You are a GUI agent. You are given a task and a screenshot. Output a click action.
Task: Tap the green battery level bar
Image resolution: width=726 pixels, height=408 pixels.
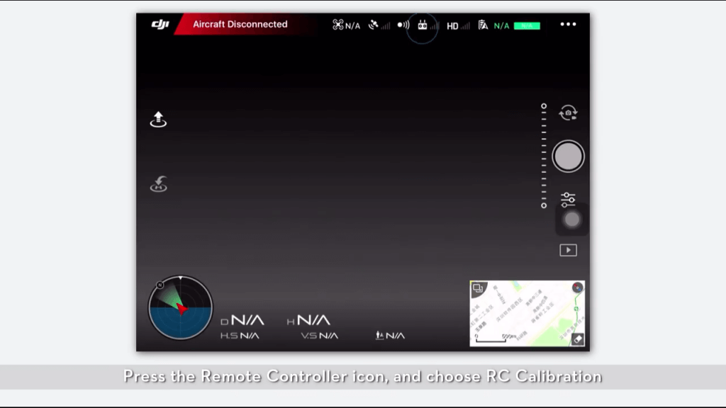point(527,26)
